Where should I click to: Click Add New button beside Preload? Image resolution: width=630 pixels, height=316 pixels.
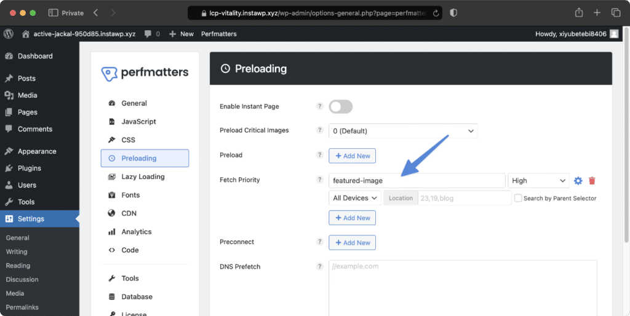(x=352, y=156)
